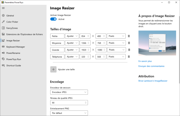Screen dimensions: 180x116
Task: Open the Color Picker settings page
Action: (x=12, y=22)
